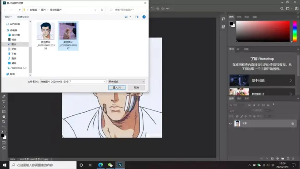Select the Hand tool
300x169 pixels.
4,117
